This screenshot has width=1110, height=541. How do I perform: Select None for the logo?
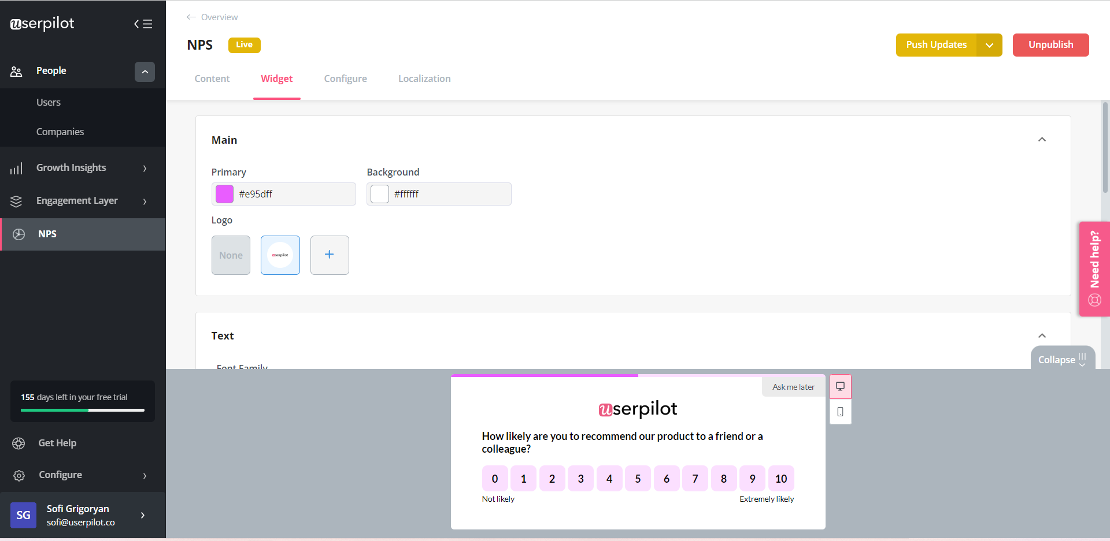coord(231,255)
